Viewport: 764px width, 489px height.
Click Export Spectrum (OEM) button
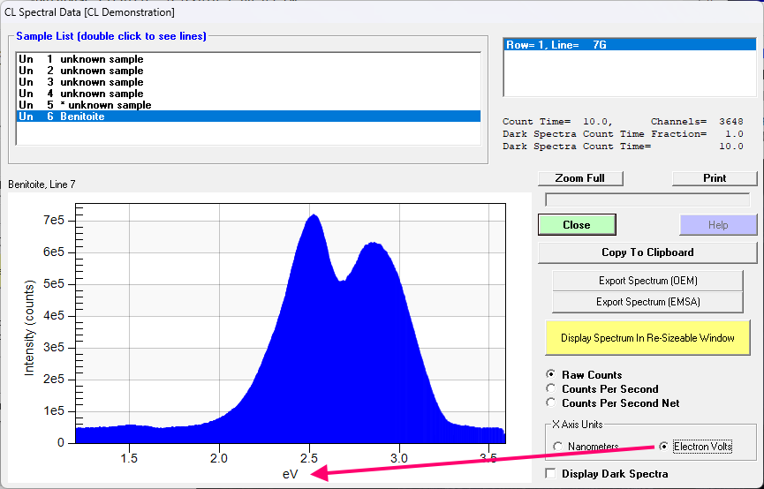647,281
